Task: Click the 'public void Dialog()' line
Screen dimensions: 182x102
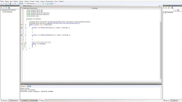Action: (x=39, y=44)
